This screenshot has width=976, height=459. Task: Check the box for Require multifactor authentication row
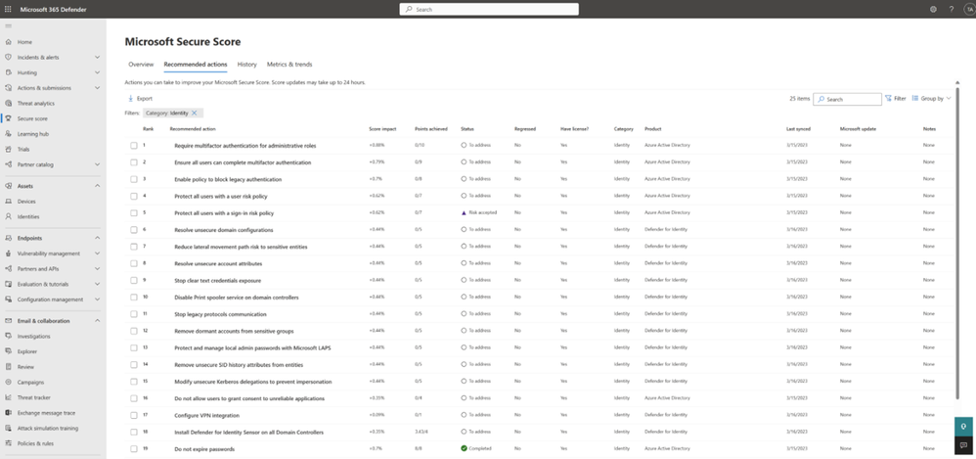click(x=134, y=145)
